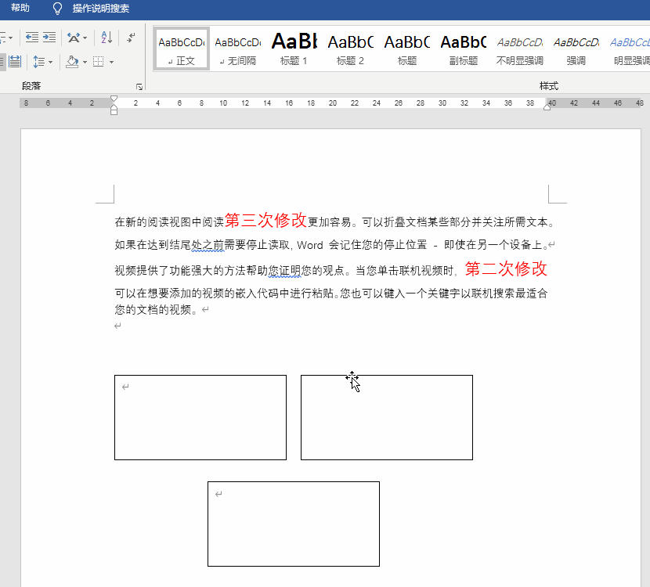The height and width of the screenshot is (587, 650).
Task: Apply the 正文 style
Action: [182, 49]
